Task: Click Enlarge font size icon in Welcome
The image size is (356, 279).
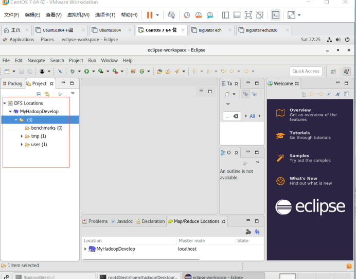Action: click(337, 94)
